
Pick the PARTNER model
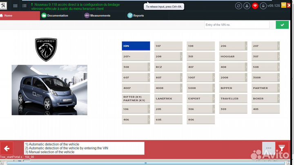[265, 88]
